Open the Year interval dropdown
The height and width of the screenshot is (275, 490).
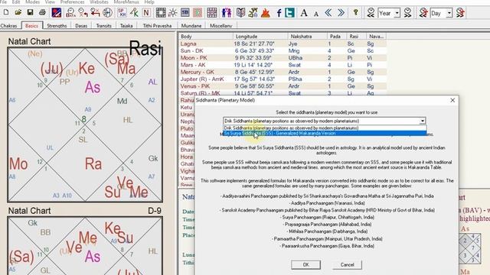click(x=397, y=13)
